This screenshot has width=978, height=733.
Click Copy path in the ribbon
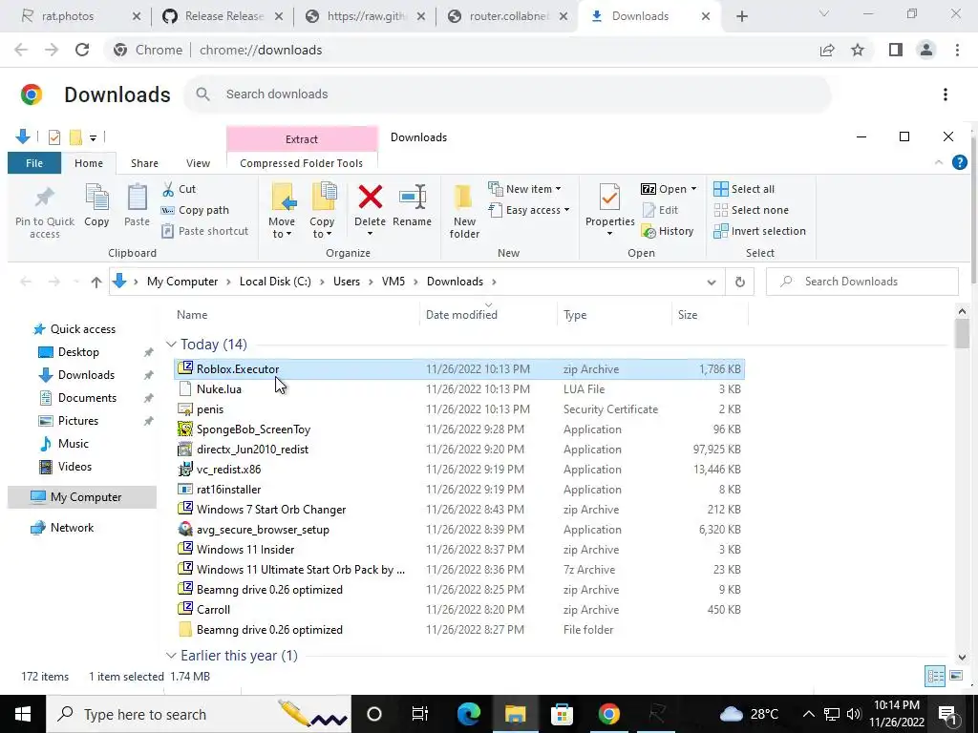195,210
